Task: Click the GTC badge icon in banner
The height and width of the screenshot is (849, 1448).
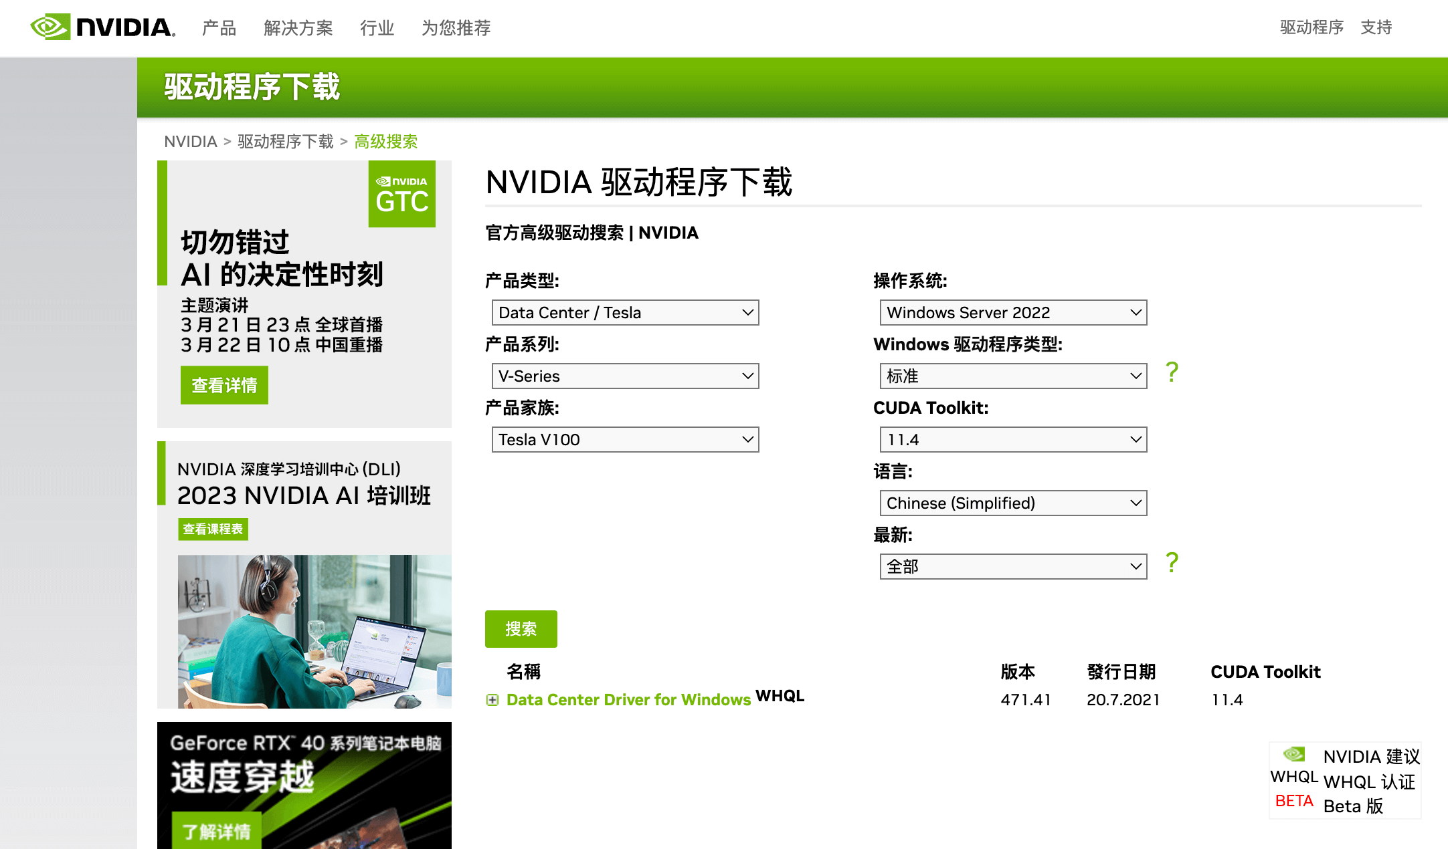Action: (401, 195)
